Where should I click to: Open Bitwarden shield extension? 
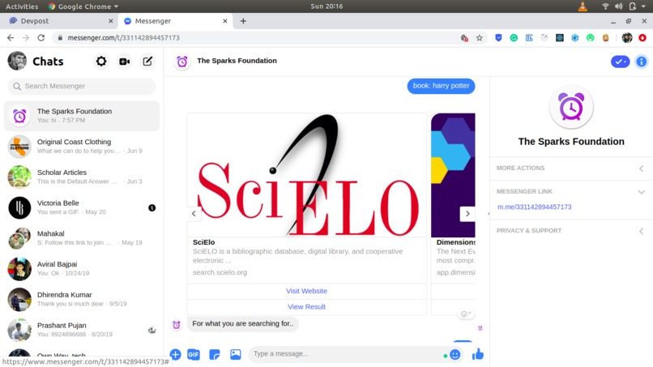click(498, 38)
